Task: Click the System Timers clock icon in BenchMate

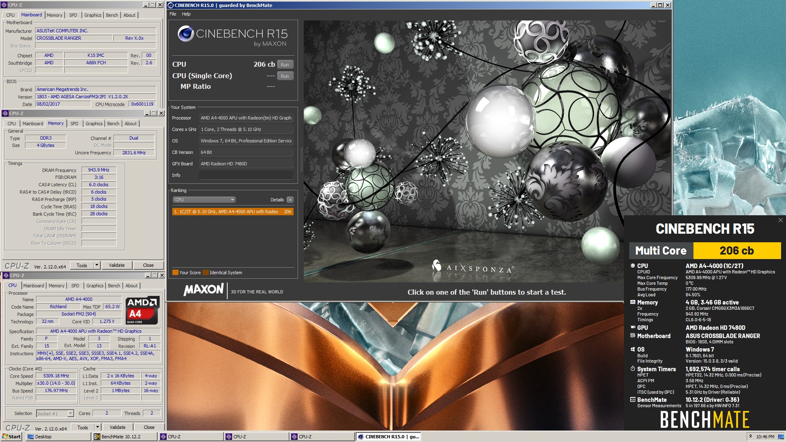Action: tap(633, 369)
